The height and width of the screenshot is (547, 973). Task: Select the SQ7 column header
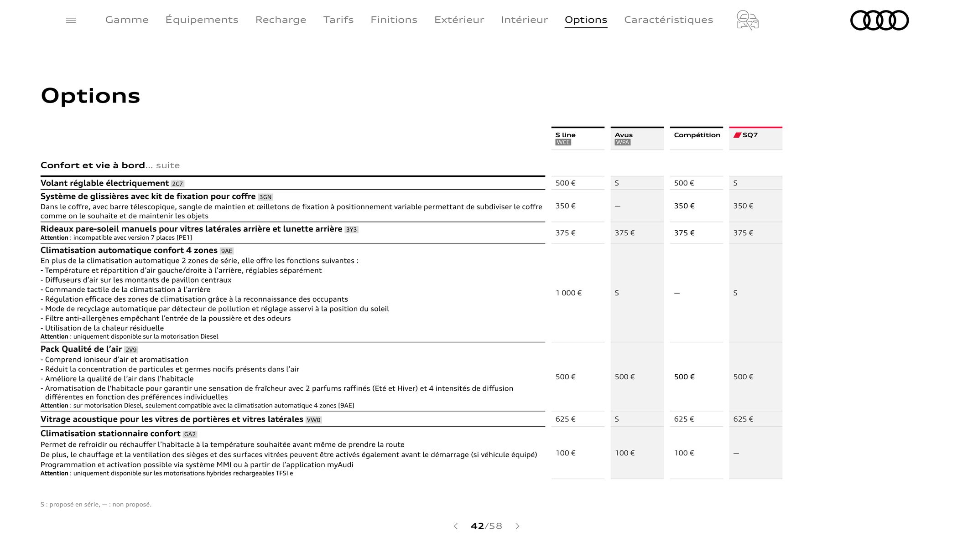(755, 138)
